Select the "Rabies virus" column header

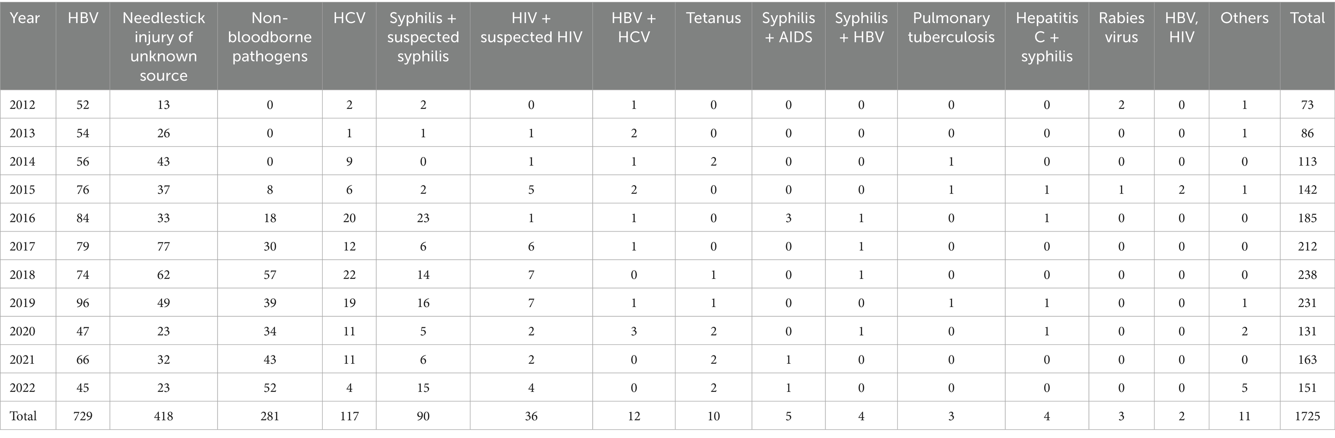click(x=1121, y=28)
